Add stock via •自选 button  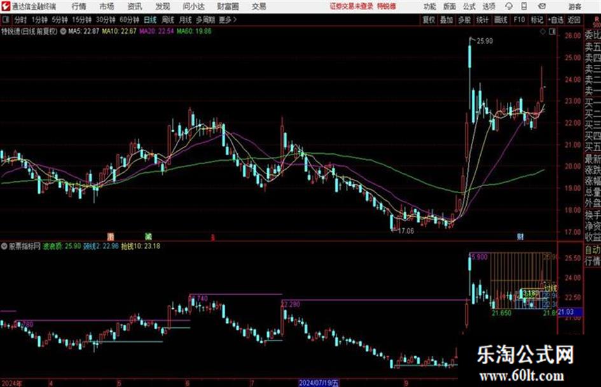pyautogui.click(x=555, y=20)
